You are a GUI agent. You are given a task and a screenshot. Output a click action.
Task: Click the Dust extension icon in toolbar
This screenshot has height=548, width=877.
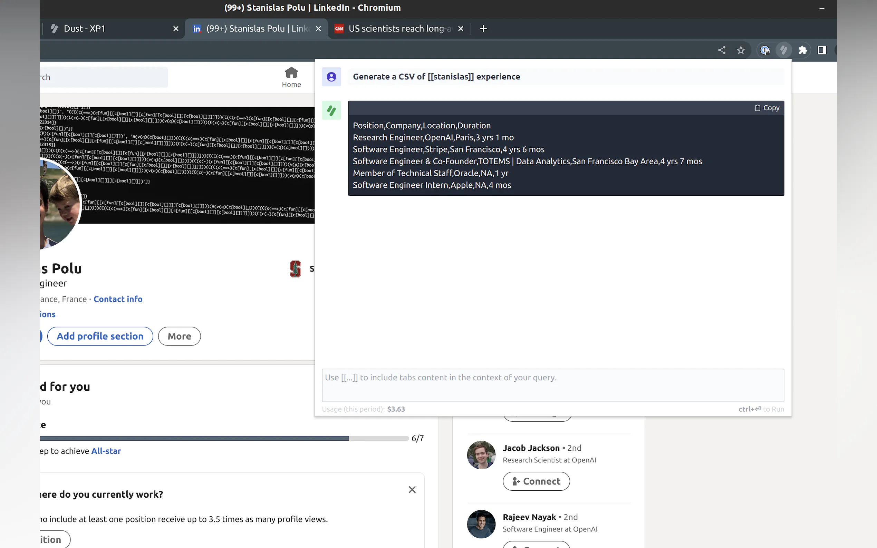(x=783, y=50)
